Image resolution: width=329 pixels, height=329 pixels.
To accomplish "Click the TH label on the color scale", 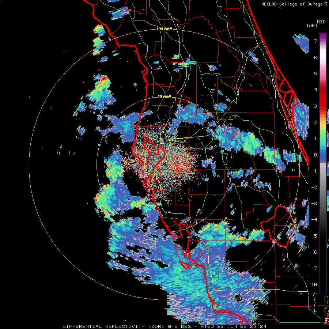I will click(314, 285).
